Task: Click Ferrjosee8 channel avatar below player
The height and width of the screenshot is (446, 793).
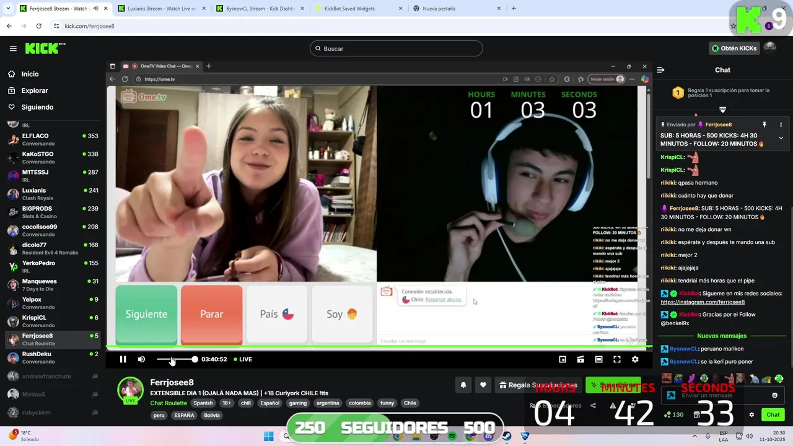Action: (x=130, y=390)
